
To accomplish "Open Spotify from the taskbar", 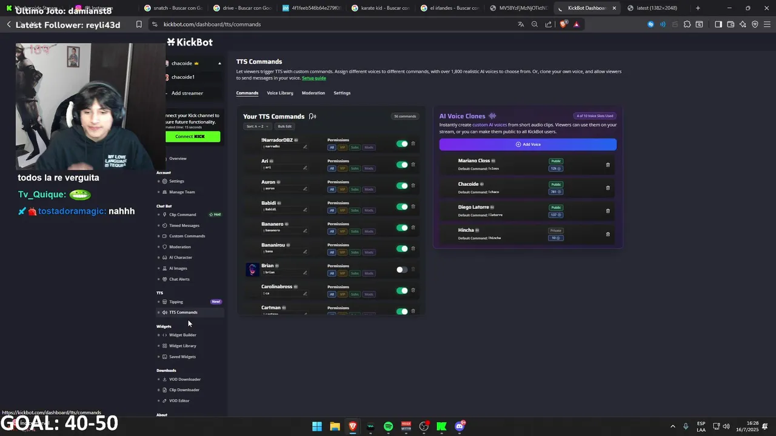I will tap(388, 426).
